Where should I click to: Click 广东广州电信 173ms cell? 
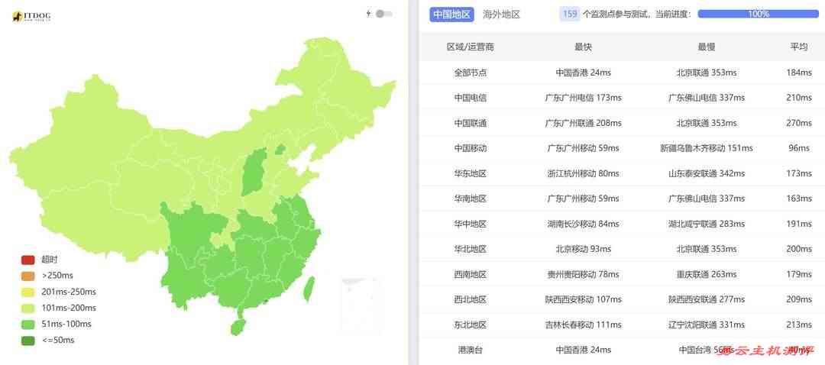click(x=583, y=98)
